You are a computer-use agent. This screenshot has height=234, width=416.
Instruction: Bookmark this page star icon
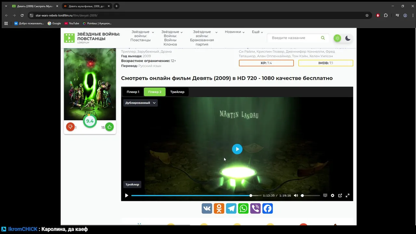[x=367, y=15]
